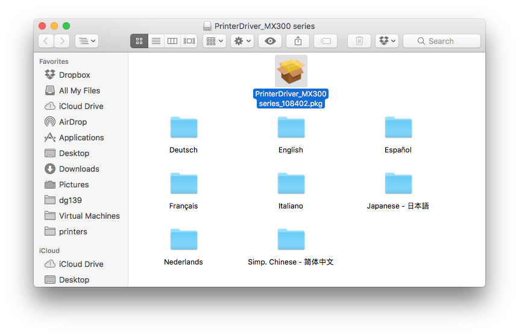Open Downloads in the sidebar

tap(81, 169)
